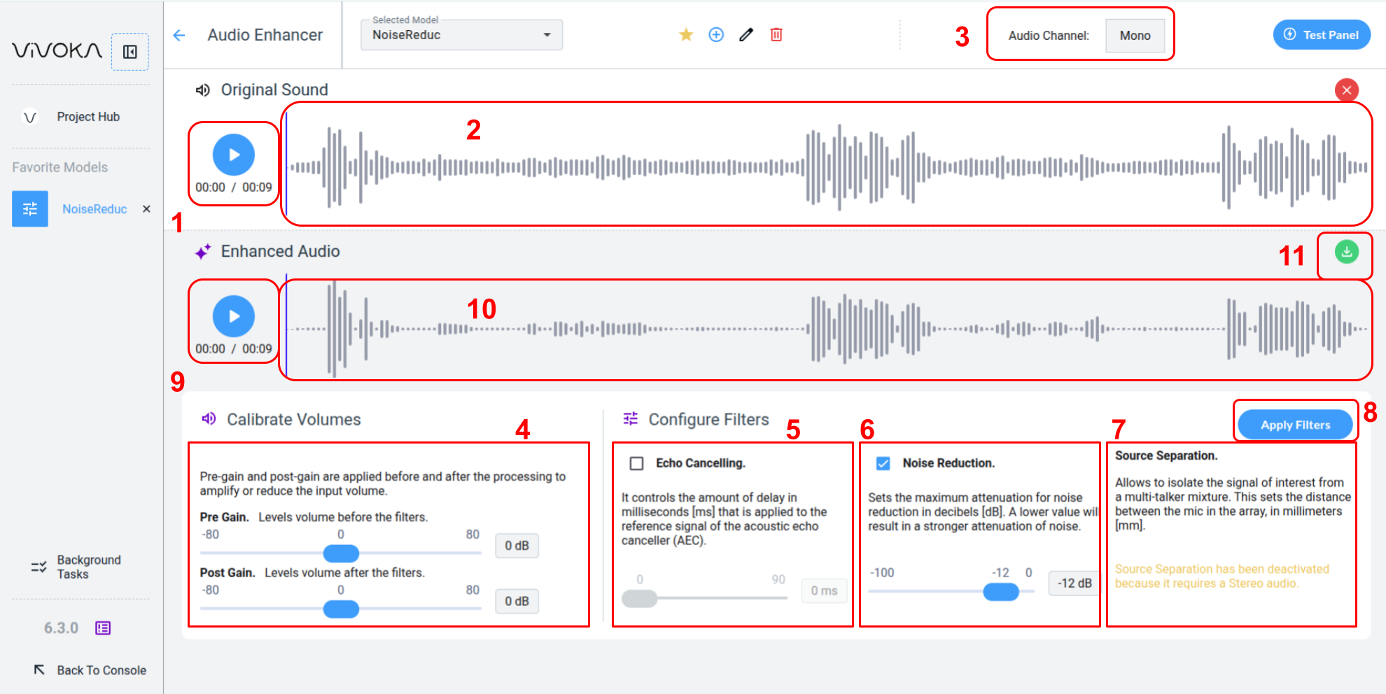The height and width of the screenshot is (694, 1386).
Task: Delete model with red trash icon
Action: pyautogui.click(x=776, y=34)
